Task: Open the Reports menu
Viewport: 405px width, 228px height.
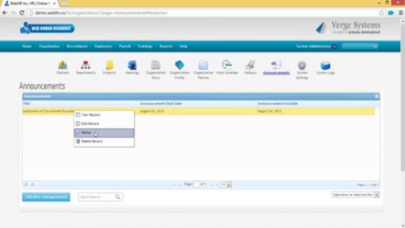Action: [166, 46]
